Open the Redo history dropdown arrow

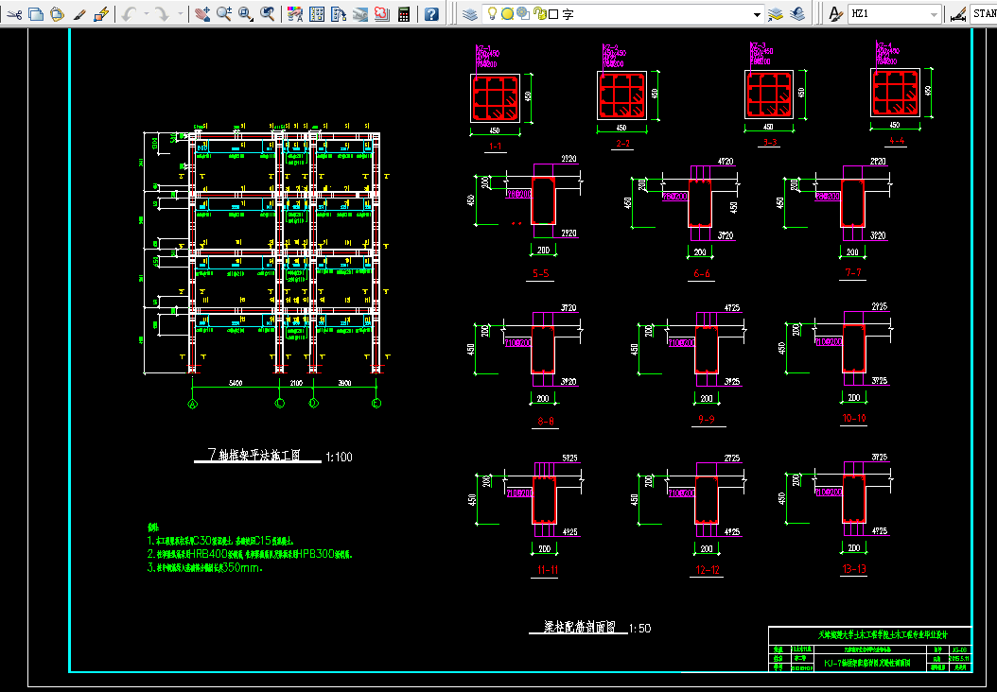pos(180,13)
